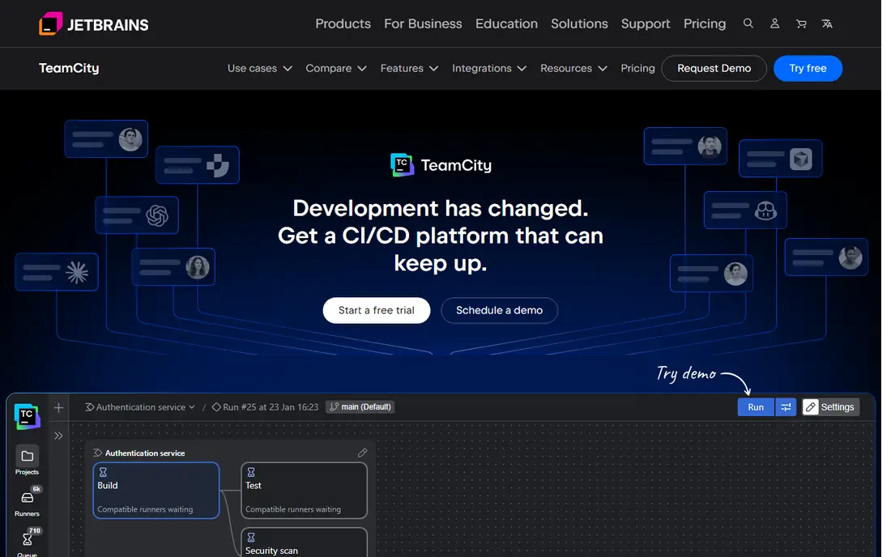
Task: Open the For Business menu
Action: tap(423, 23)
